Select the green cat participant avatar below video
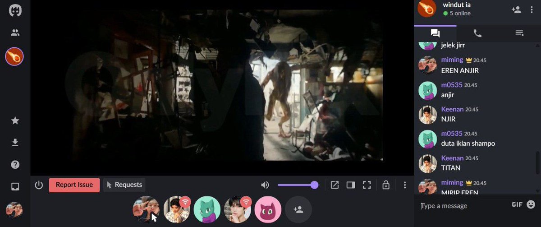 207,209
